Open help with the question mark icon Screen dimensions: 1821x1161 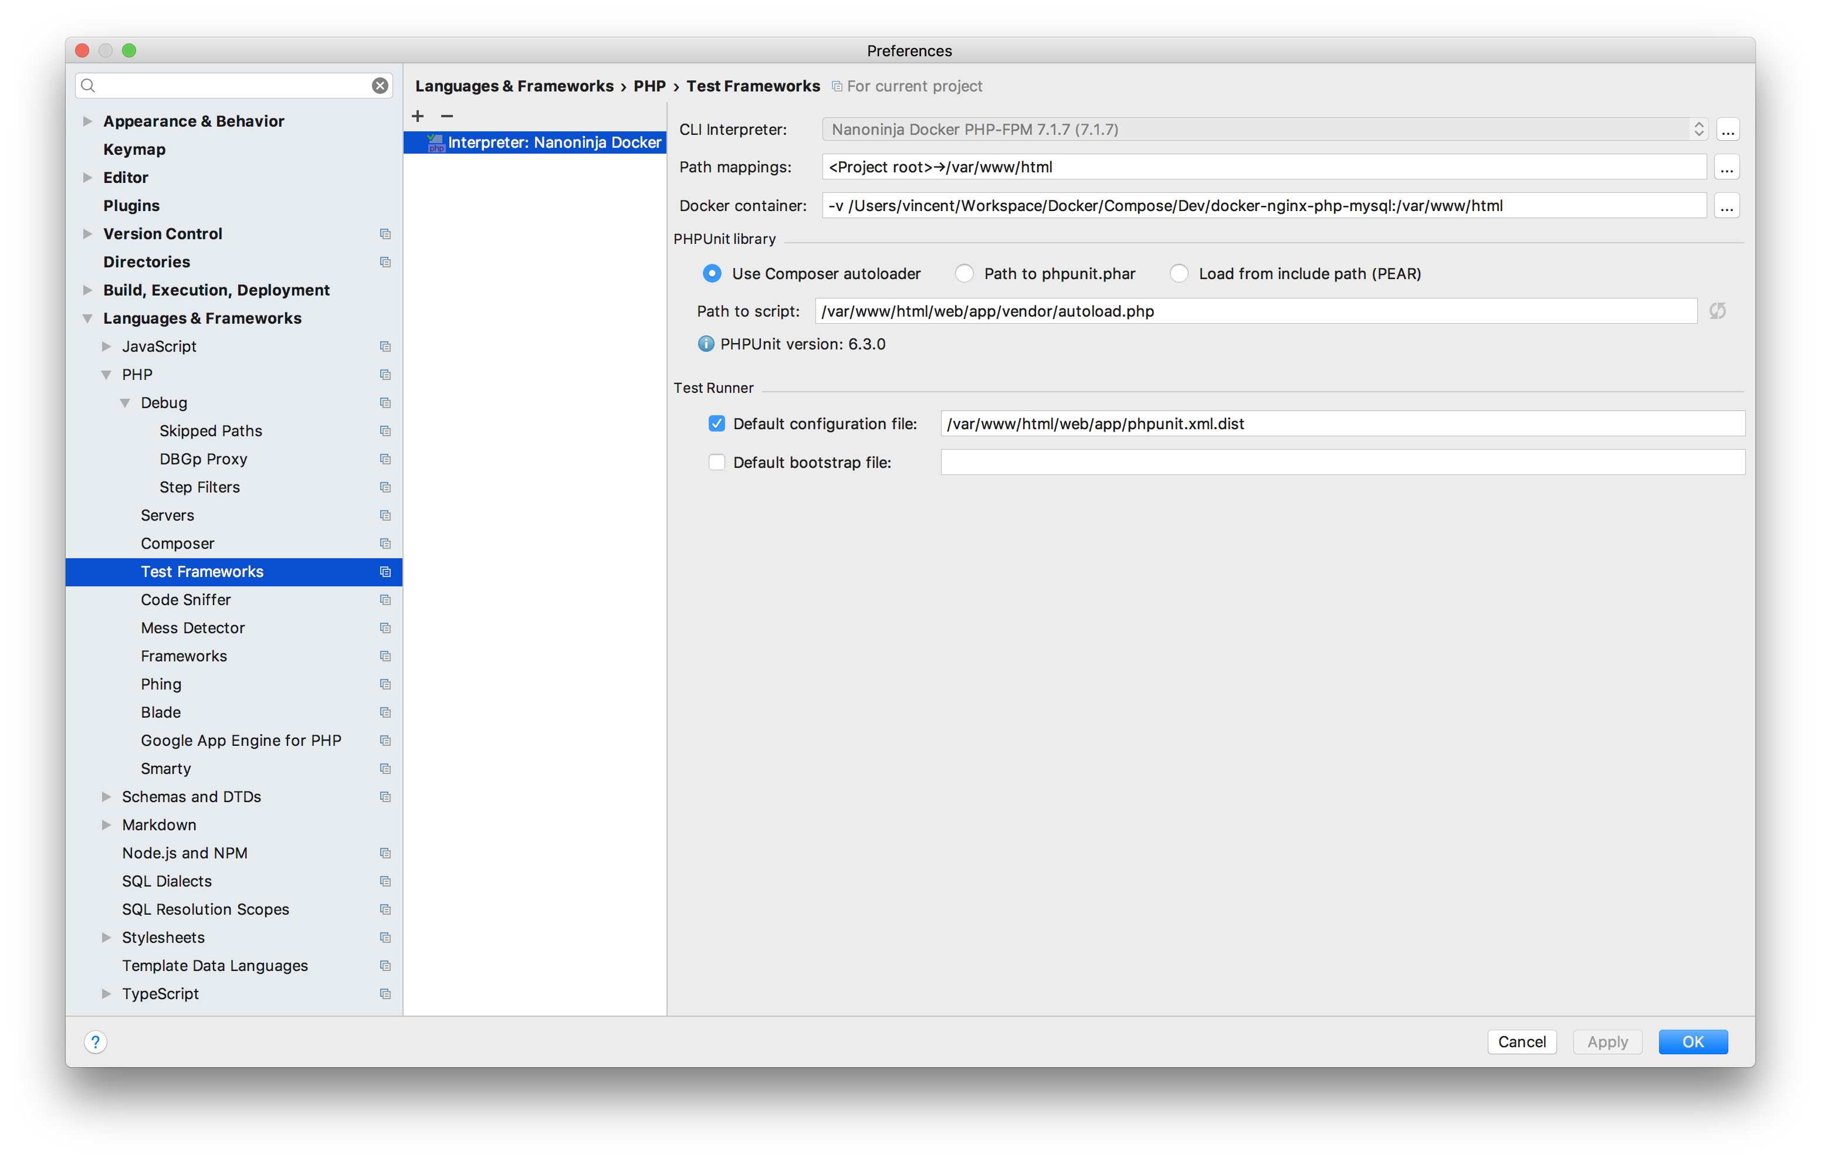click(95, 1041)
